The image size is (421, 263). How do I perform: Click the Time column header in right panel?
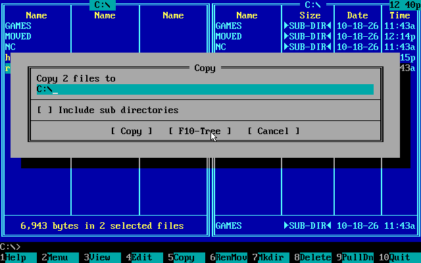pos(400,15)
